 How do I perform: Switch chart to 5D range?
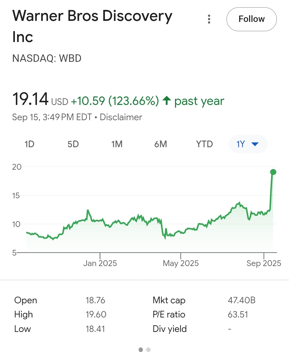pos(73,144)
